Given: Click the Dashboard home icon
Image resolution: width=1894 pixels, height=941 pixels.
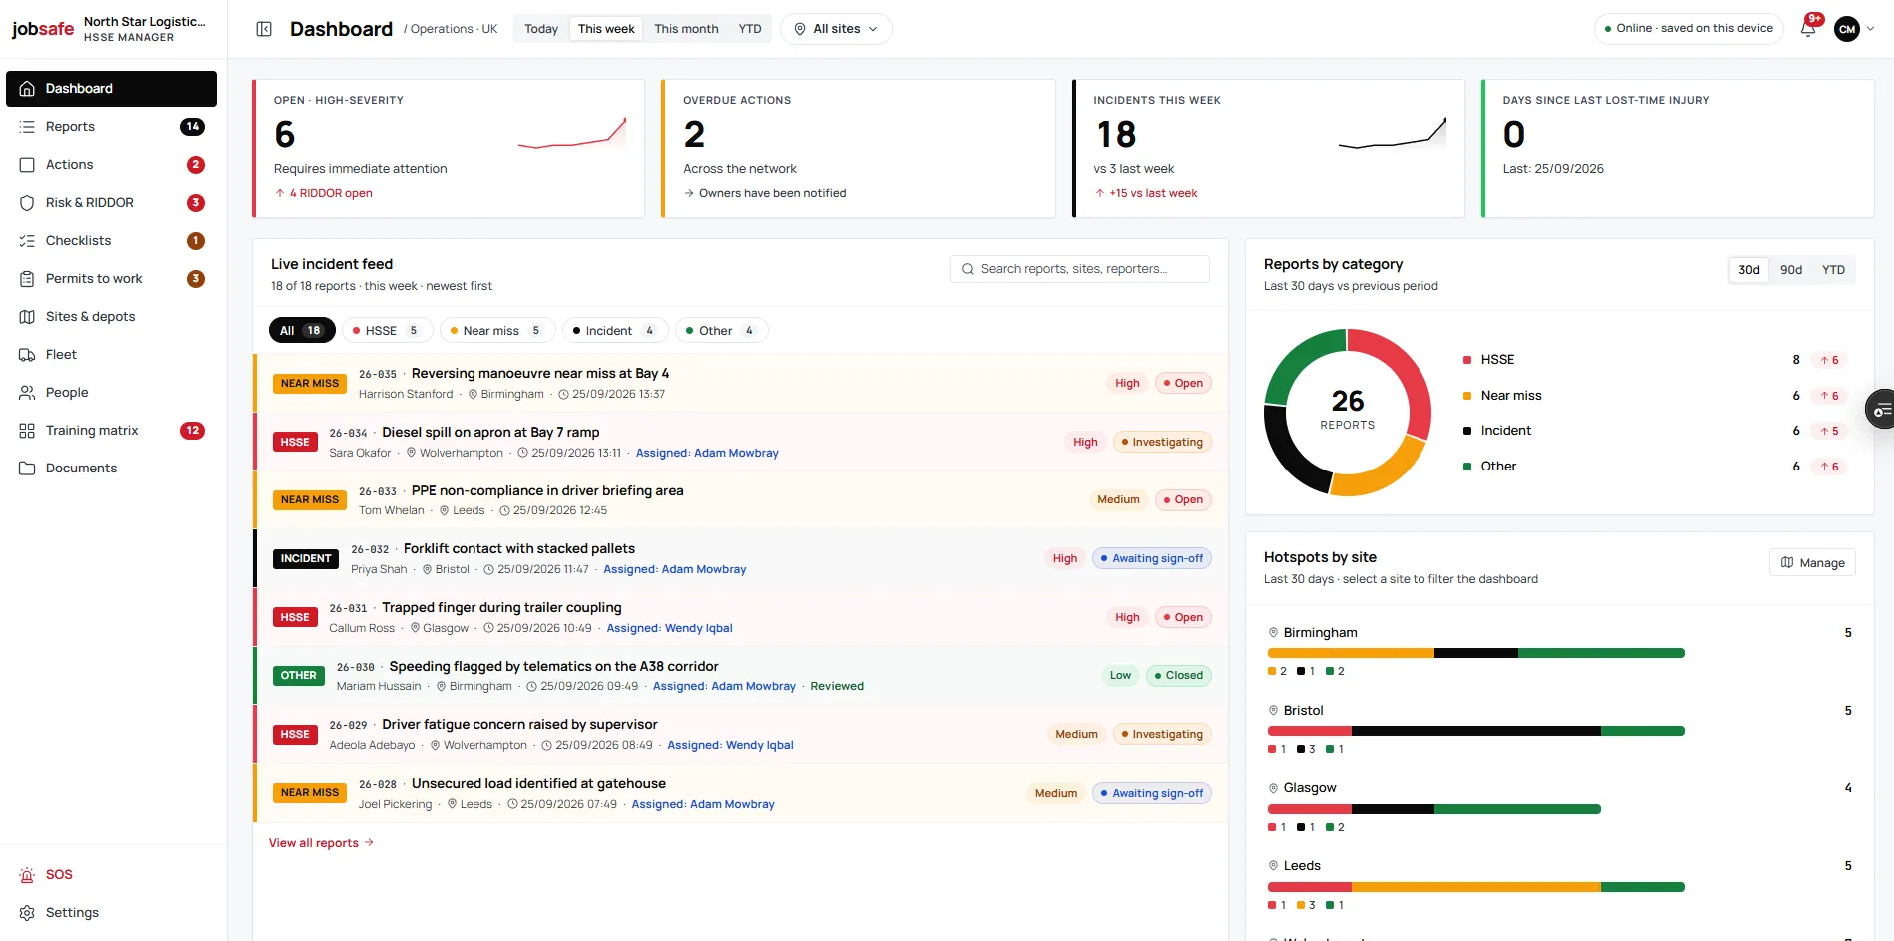Looking at the screenshot, I should point(27,89).
